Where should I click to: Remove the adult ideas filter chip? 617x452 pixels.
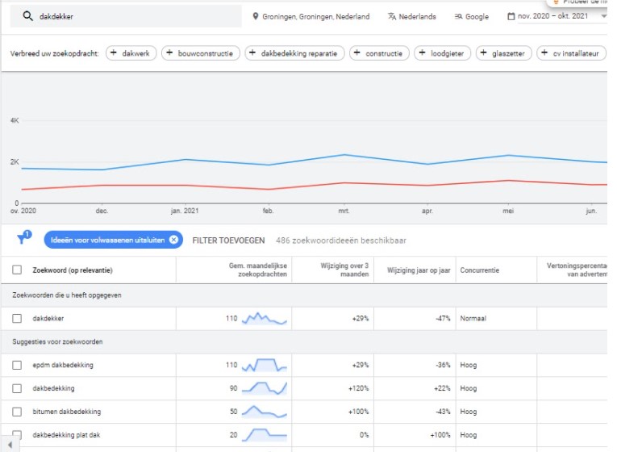click(x=173, y=240)
